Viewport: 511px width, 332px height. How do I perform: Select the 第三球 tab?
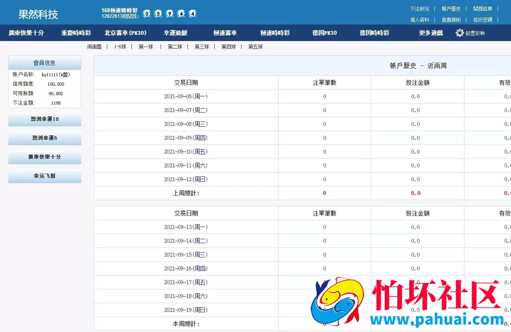[201, 47]
